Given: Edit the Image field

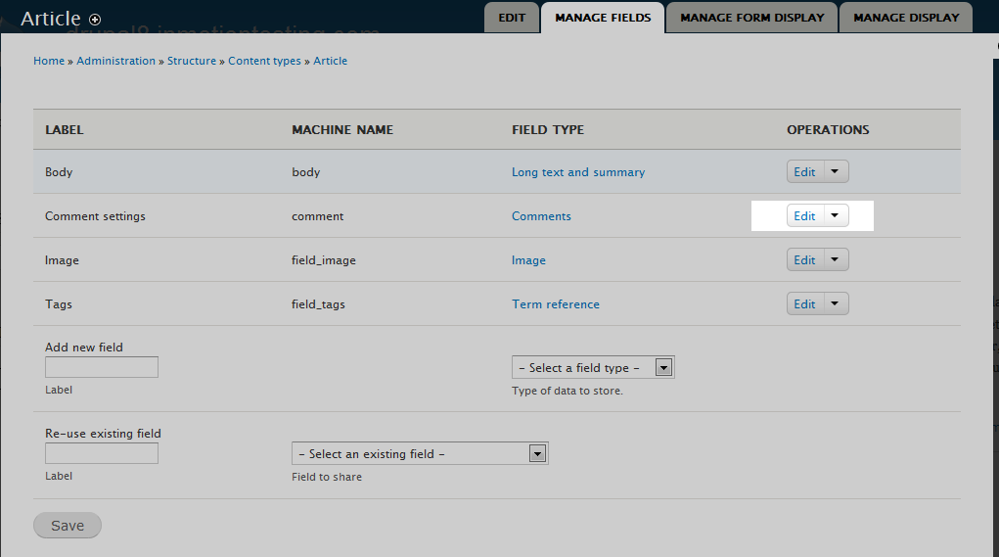Looking at the screenshot, I should tap(804, 259).
